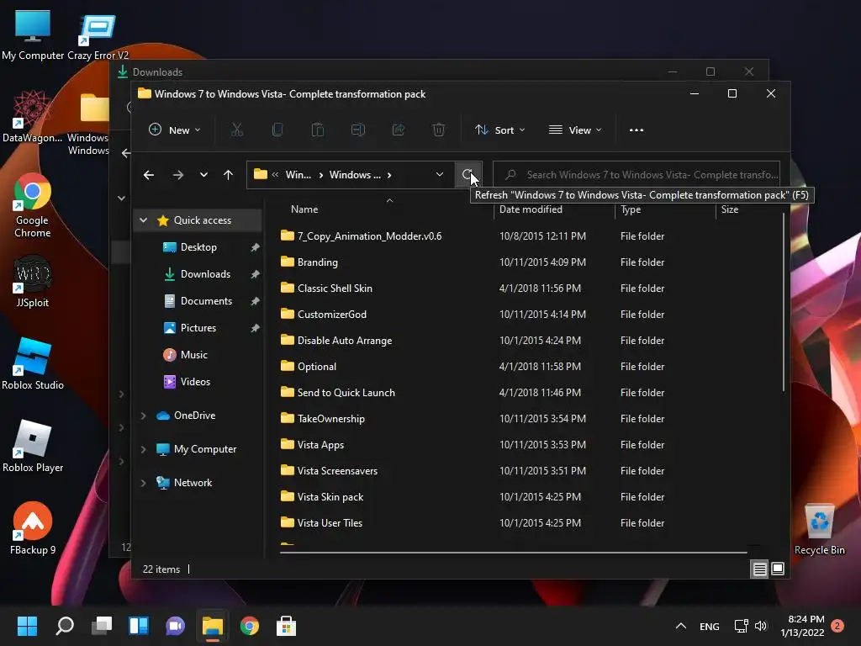Screen dimensions: 861x646
Task: Click Windows breadcrumb in address bar
Action: [355, 175]
